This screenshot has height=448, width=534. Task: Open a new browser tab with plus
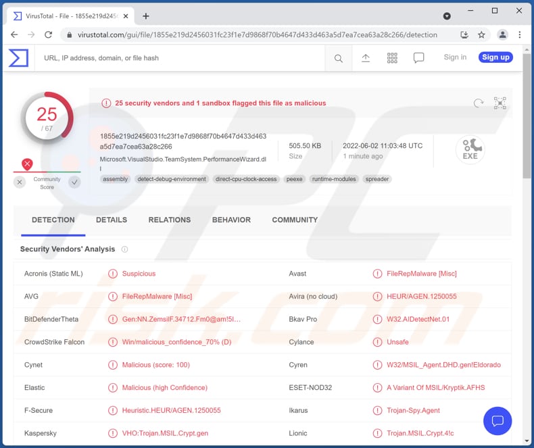[x=146, y=16]
